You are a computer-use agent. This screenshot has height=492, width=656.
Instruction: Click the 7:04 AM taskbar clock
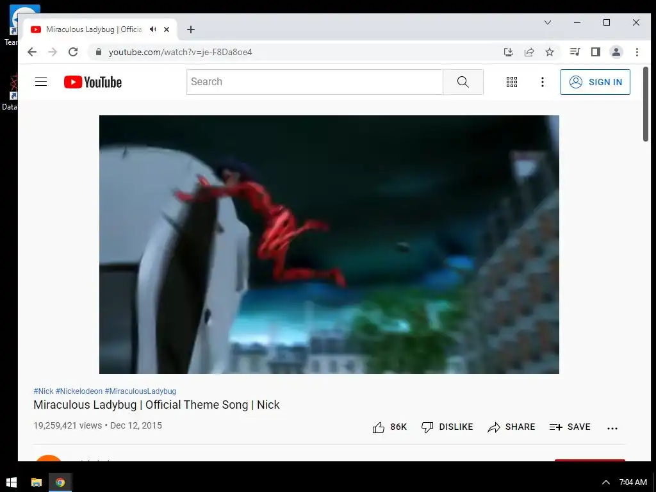(x=633, y=482)
